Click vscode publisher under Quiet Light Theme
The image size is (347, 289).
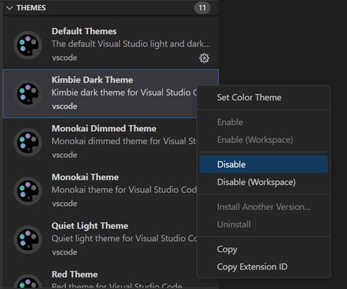pyautogui.click(x=65, y=252)
